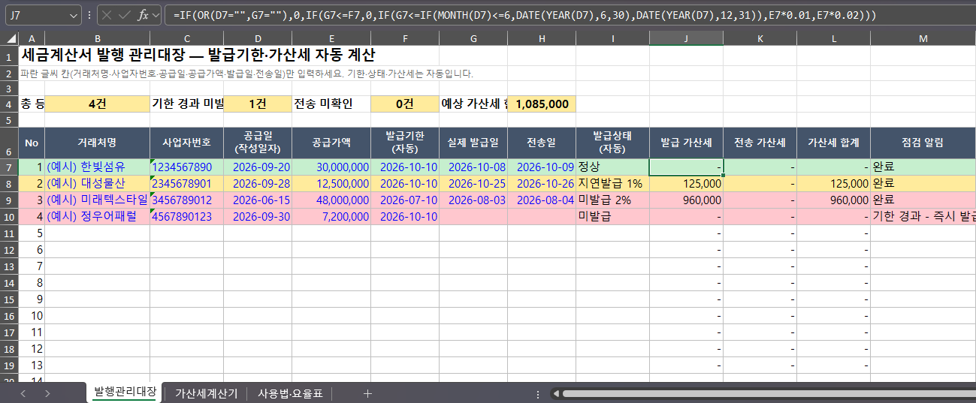Click the 사업자번호 column header cell

(x=186, y=143)
